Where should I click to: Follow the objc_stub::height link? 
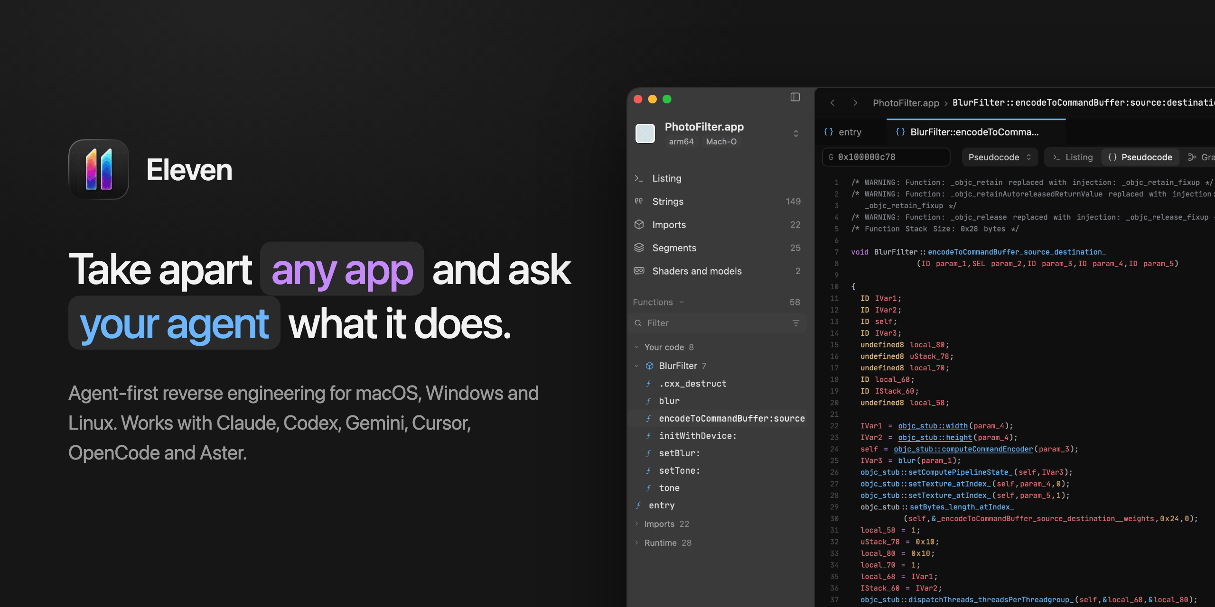(x=935, y=438)
